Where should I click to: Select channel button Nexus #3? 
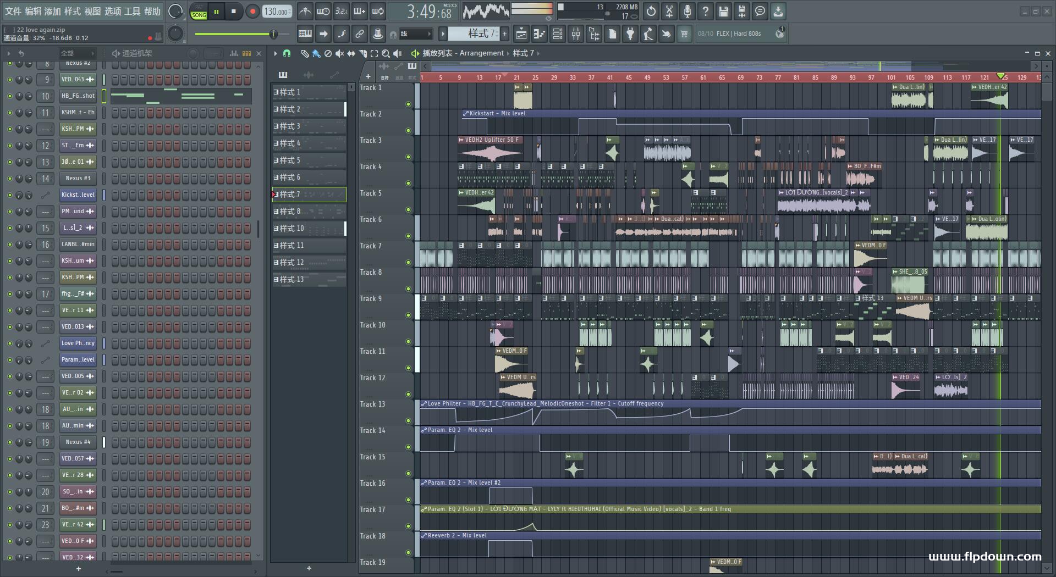coord(78,179)
